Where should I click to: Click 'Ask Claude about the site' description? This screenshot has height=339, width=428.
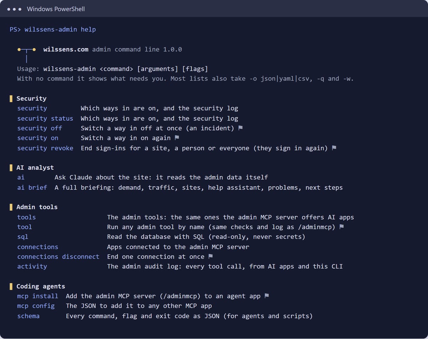pos(161,177)
